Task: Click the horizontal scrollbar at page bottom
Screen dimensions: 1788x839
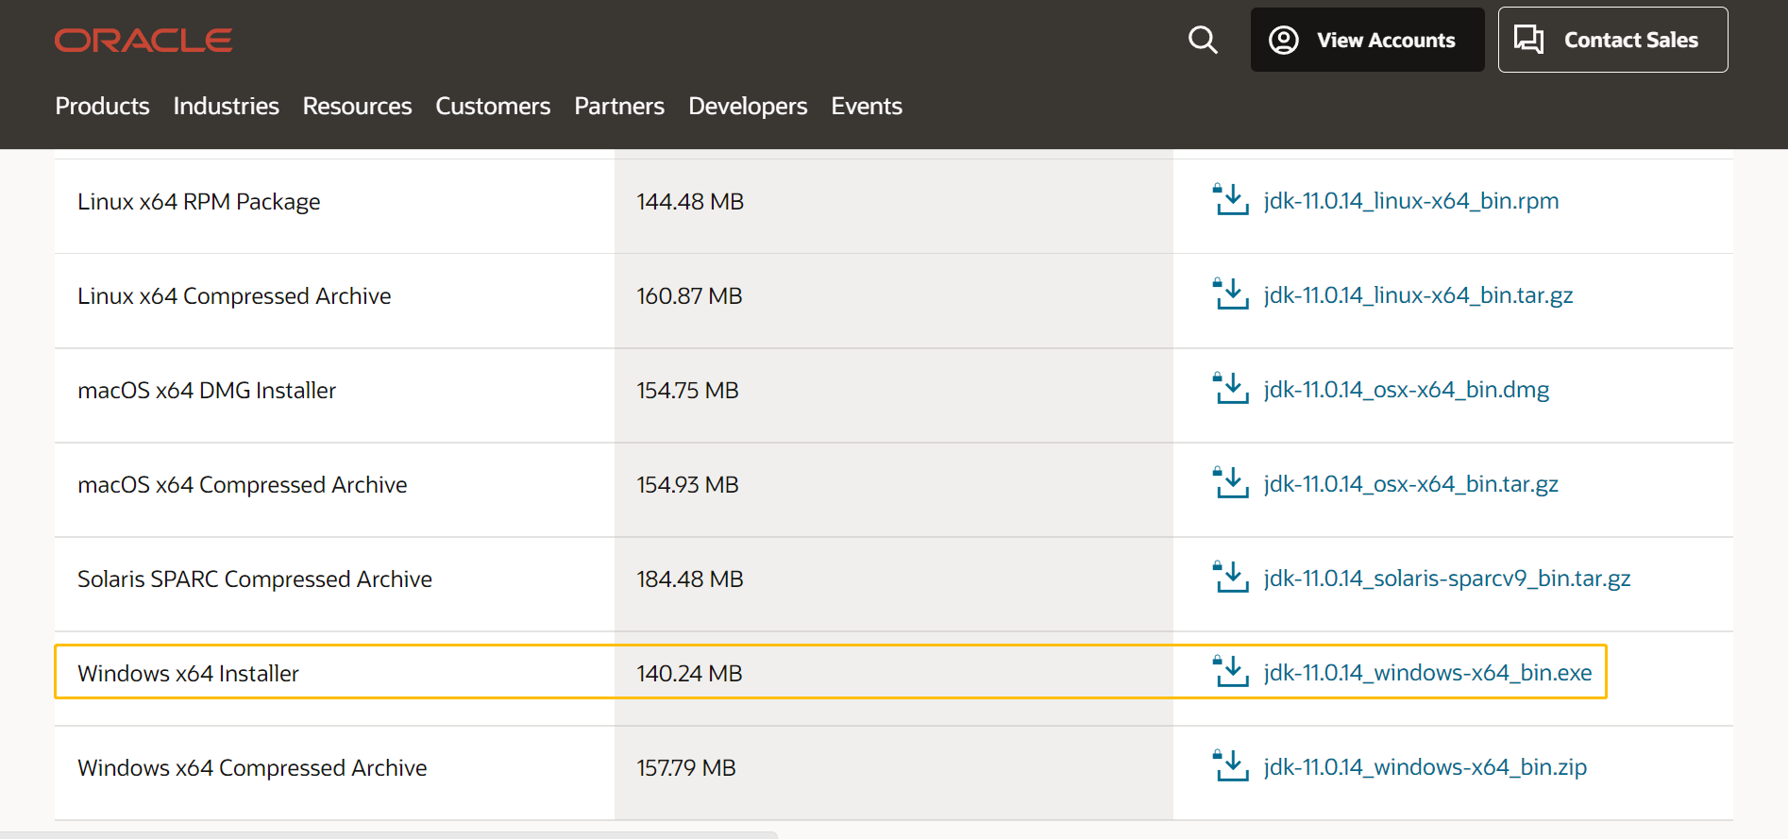Action: click(388, 835)
